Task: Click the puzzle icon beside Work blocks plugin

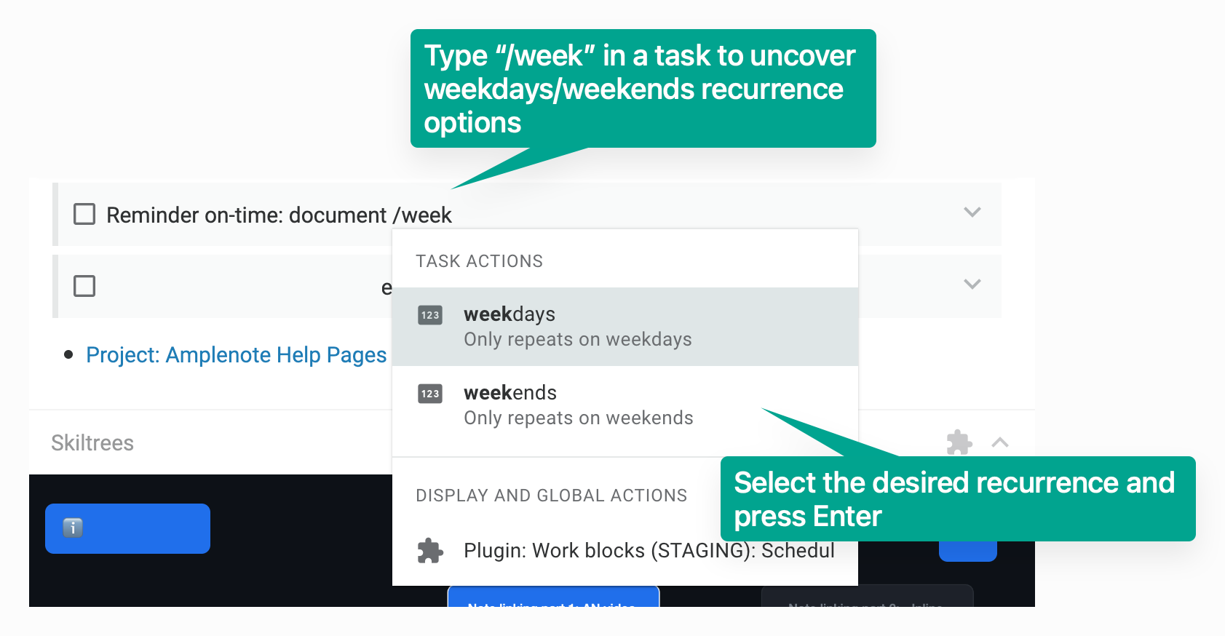Action: [430, 551]
